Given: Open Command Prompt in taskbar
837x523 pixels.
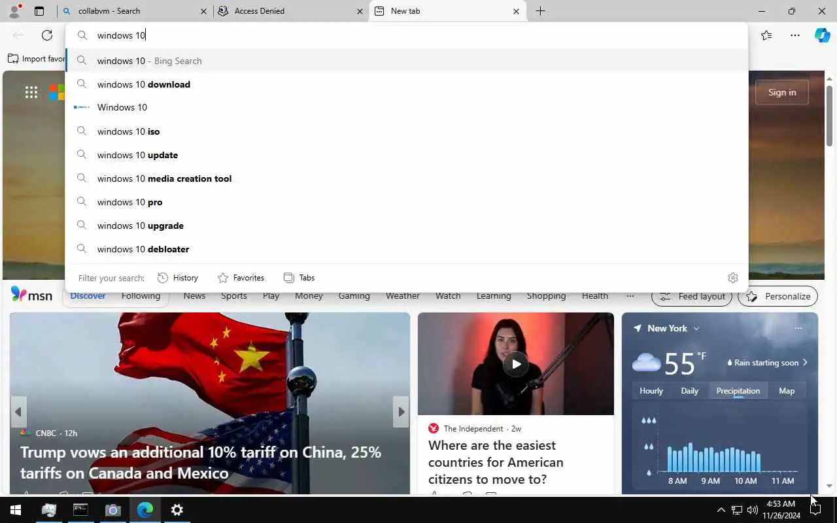Looking at the screenshot, I should 80,510.
